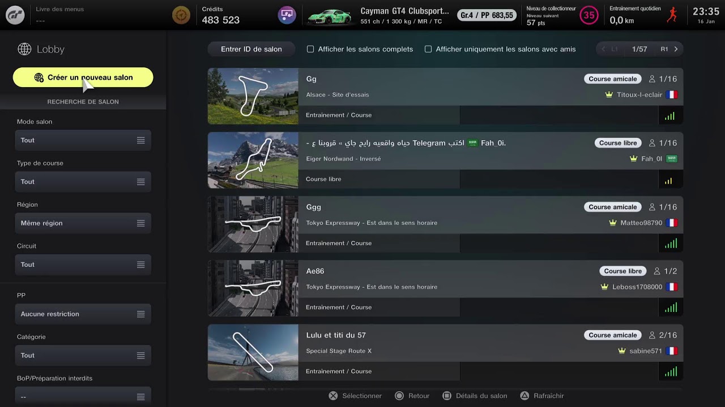Click the daily workout runner icon

click(x=672, y=15)
